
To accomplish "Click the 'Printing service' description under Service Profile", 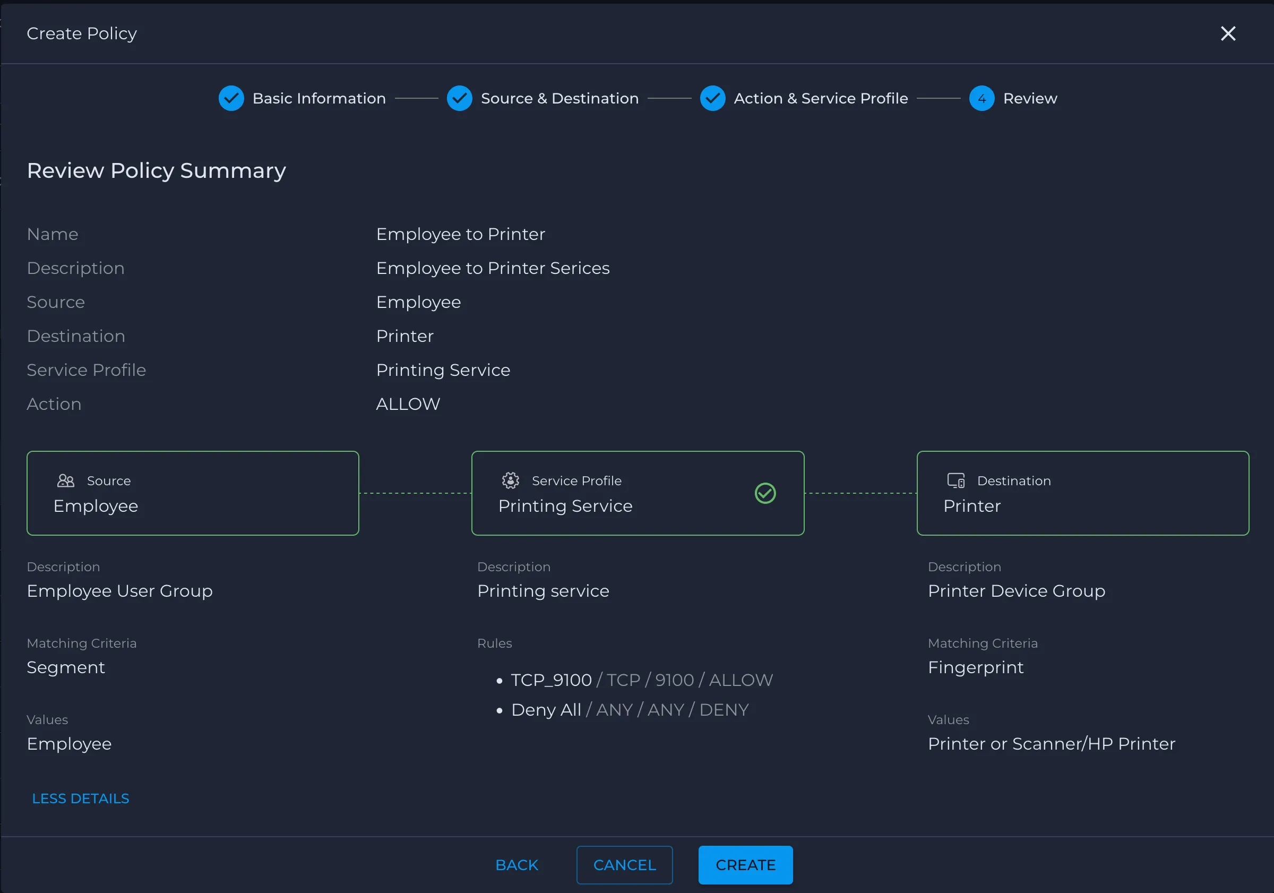I will (543, 591).
